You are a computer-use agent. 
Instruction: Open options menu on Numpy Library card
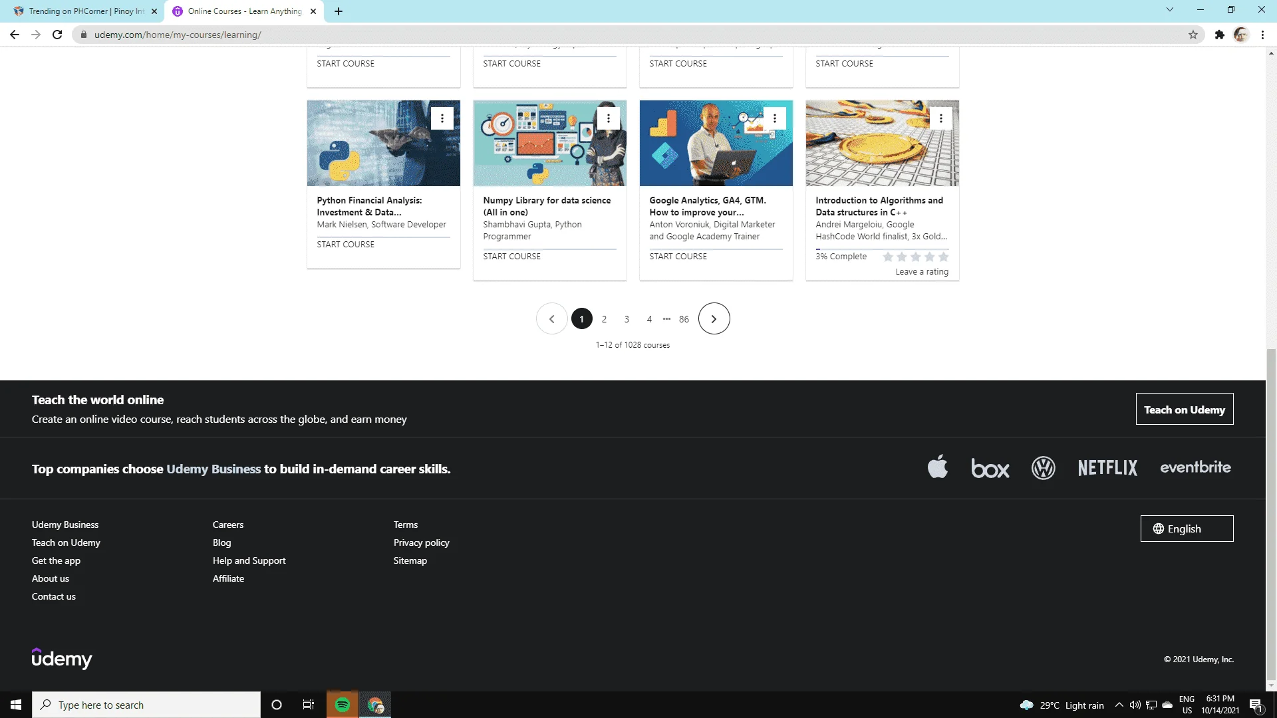point(609,118)
